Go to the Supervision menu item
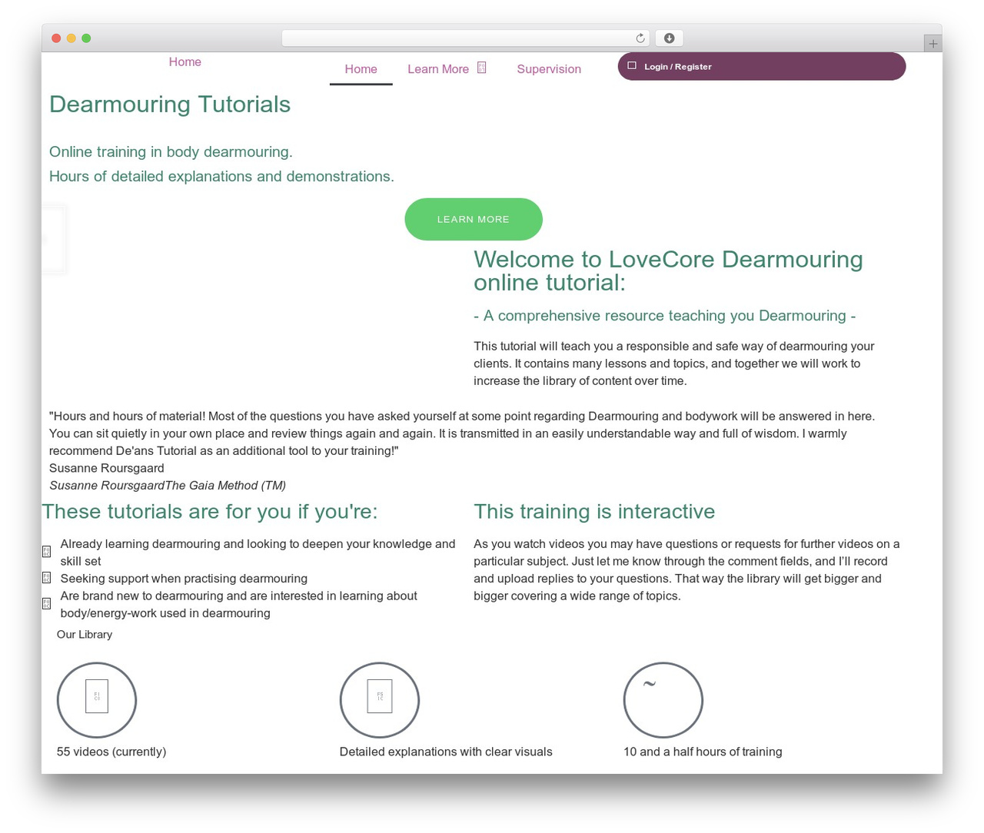 [549, 69]
